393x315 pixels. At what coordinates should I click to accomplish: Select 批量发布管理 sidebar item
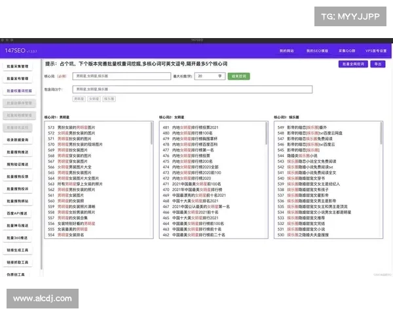(x=18, y=78)
